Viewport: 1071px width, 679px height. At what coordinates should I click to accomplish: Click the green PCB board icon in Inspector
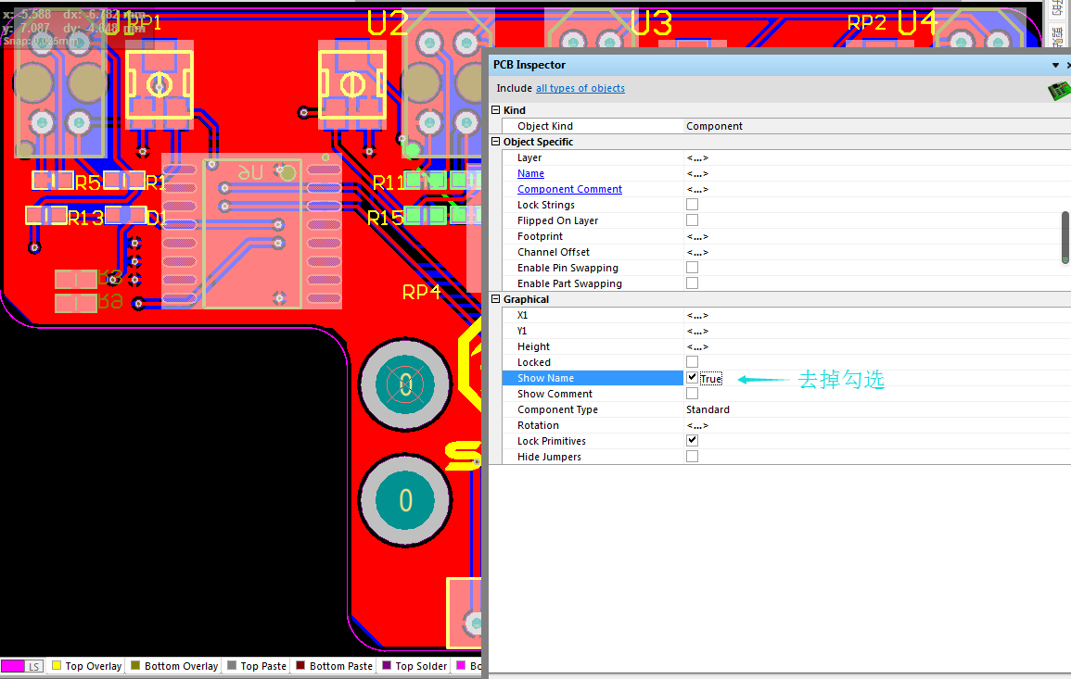point(1058,90)
